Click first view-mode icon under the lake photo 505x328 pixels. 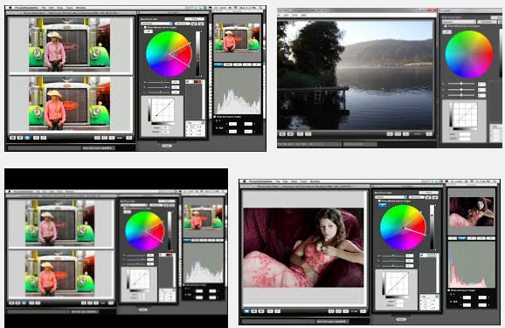282,134
